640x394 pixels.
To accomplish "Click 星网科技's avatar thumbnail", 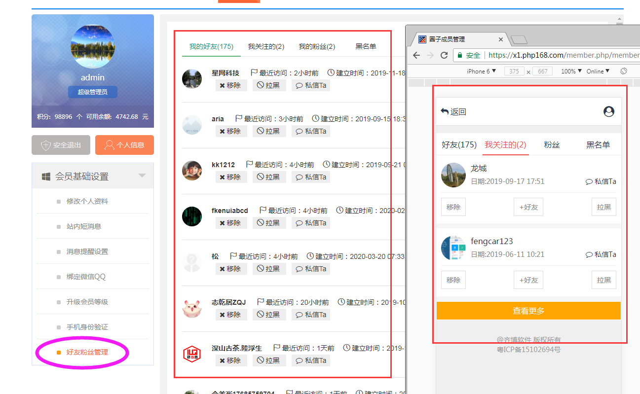I will pyautogui.click(x=191, y=79).
